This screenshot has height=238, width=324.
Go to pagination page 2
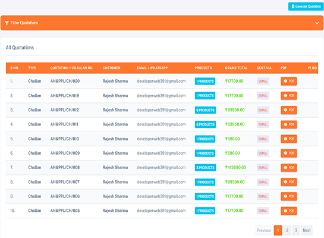[287, 230]
